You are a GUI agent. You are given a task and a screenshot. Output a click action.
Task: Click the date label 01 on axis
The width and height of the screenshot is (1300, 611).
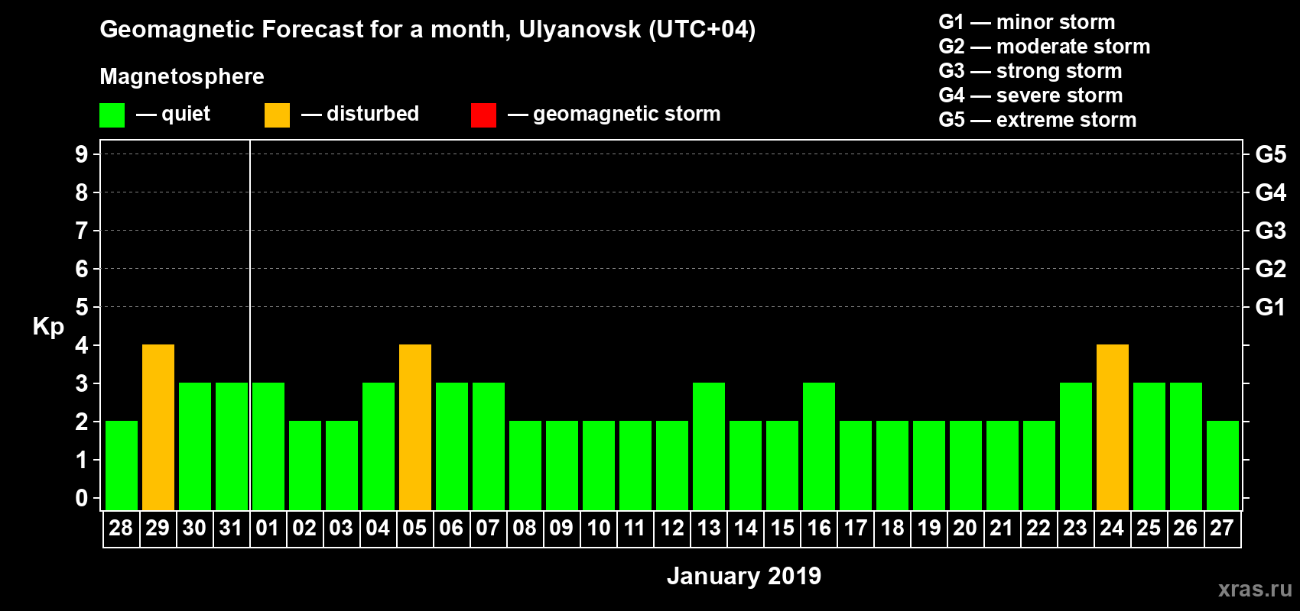pos(268,529)
